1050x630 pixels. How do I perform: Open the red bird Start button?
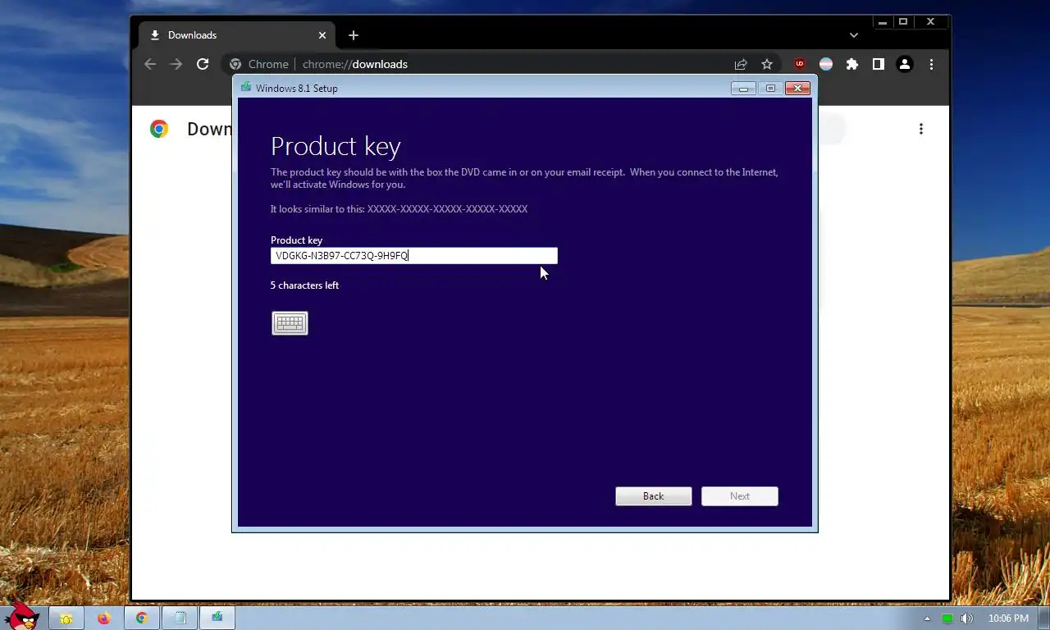[21, 615]
